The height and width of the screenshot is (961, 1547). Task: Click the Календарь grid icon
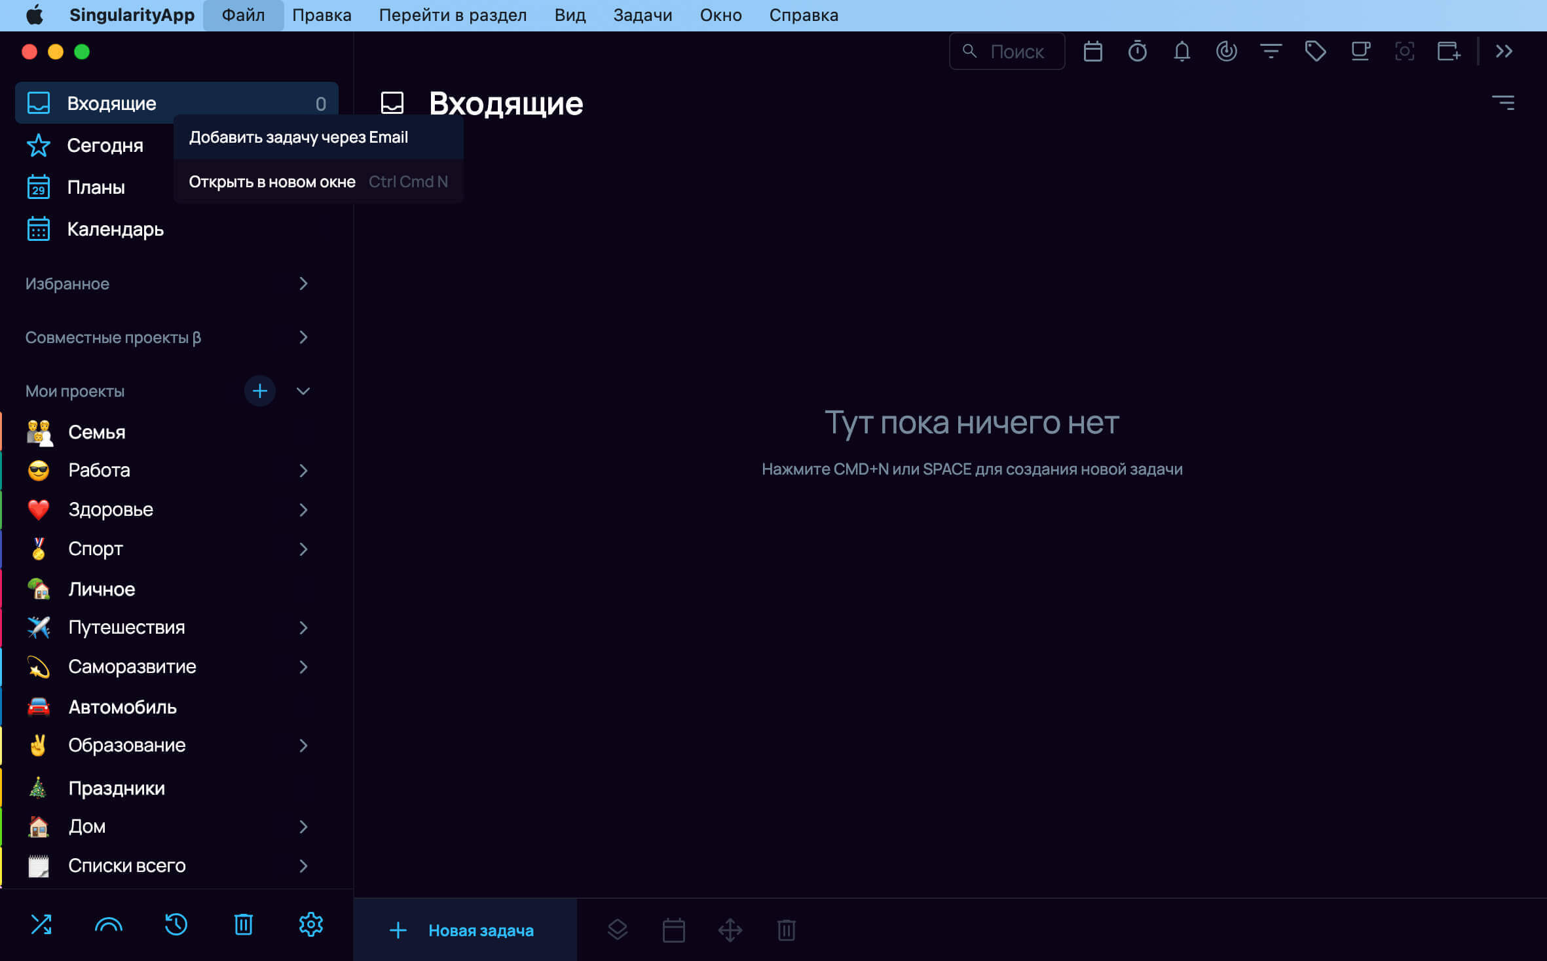[x=38, y=229]
